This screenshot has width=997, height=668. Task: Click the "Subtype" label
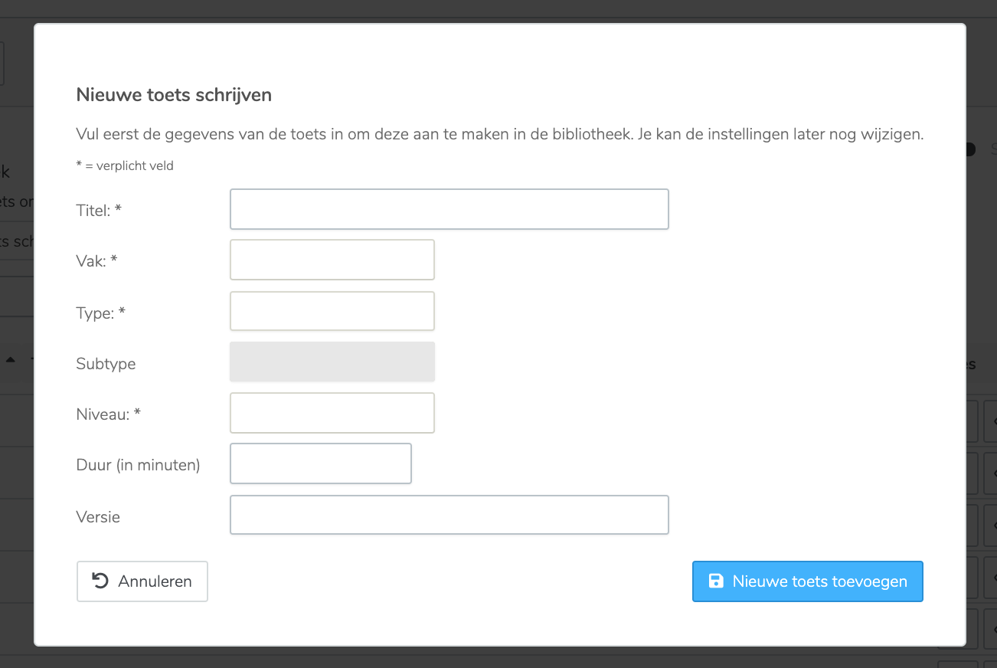[106, 364]
